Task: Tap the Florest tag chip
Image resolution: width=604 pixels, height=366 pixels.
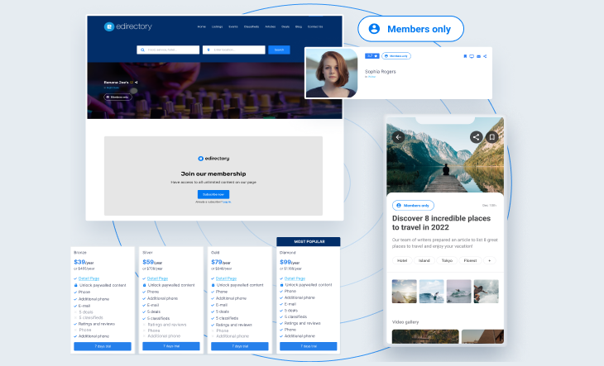Action: tap(470, 260)
